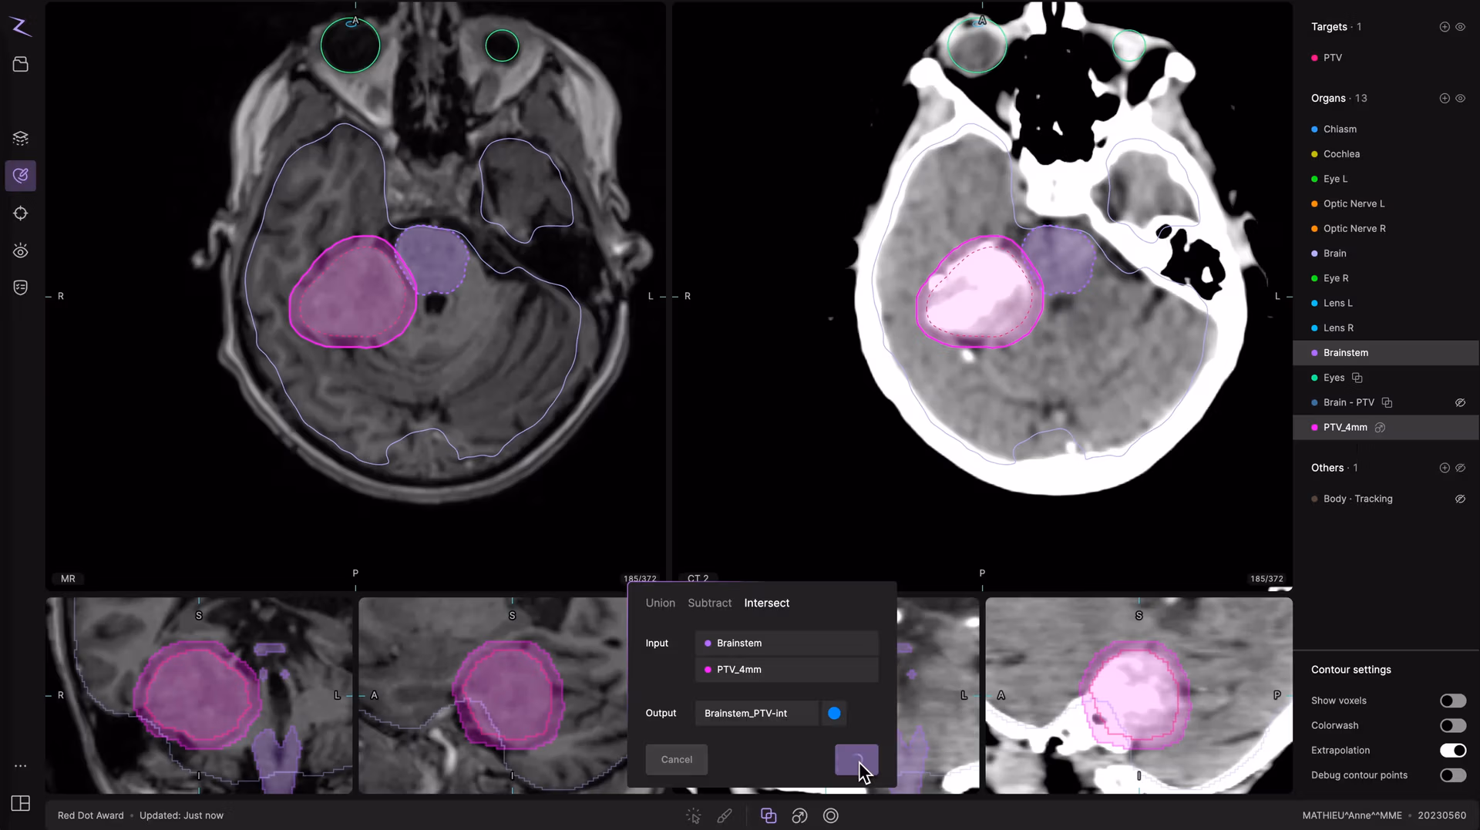Image resolution: width=1480 pixels, height=830 pixels.
Task: Open the contouring workspace in the sidebar
Action: pyautogui.click(x=21, y=176)
